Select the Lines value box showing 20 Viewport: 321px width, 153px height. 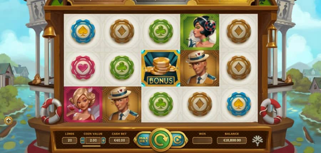coord(70,141)
